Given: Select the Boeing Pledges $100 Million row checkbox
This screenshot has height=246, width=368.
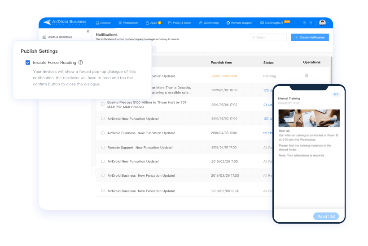Looking at the screenshot, I should (103, 104).
